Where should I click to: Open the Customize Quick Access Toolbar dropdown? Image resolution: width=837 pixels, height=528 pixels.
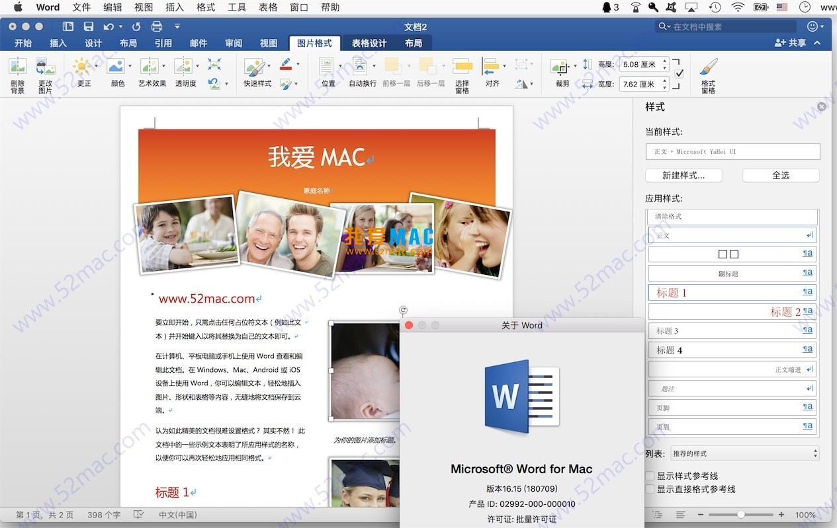pos(177,26)
